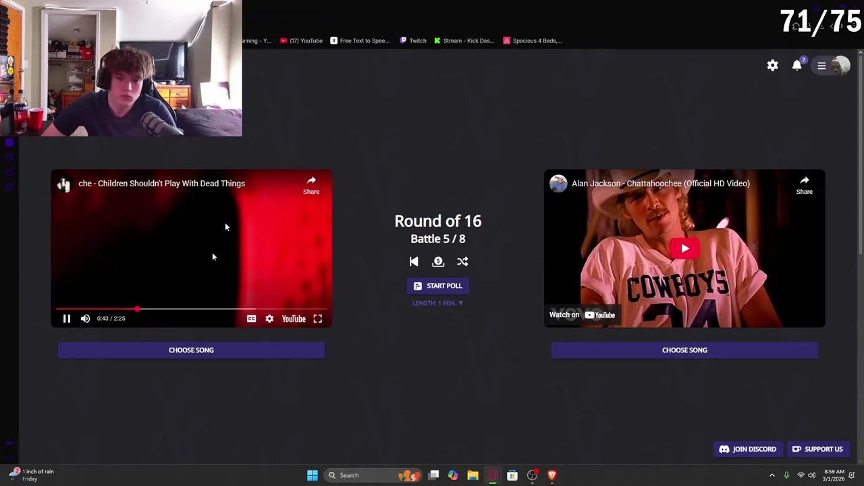This screenshot has width=864, height=486.
Task: Open the left video on YouTube via its logo
Action: point(294,319)
